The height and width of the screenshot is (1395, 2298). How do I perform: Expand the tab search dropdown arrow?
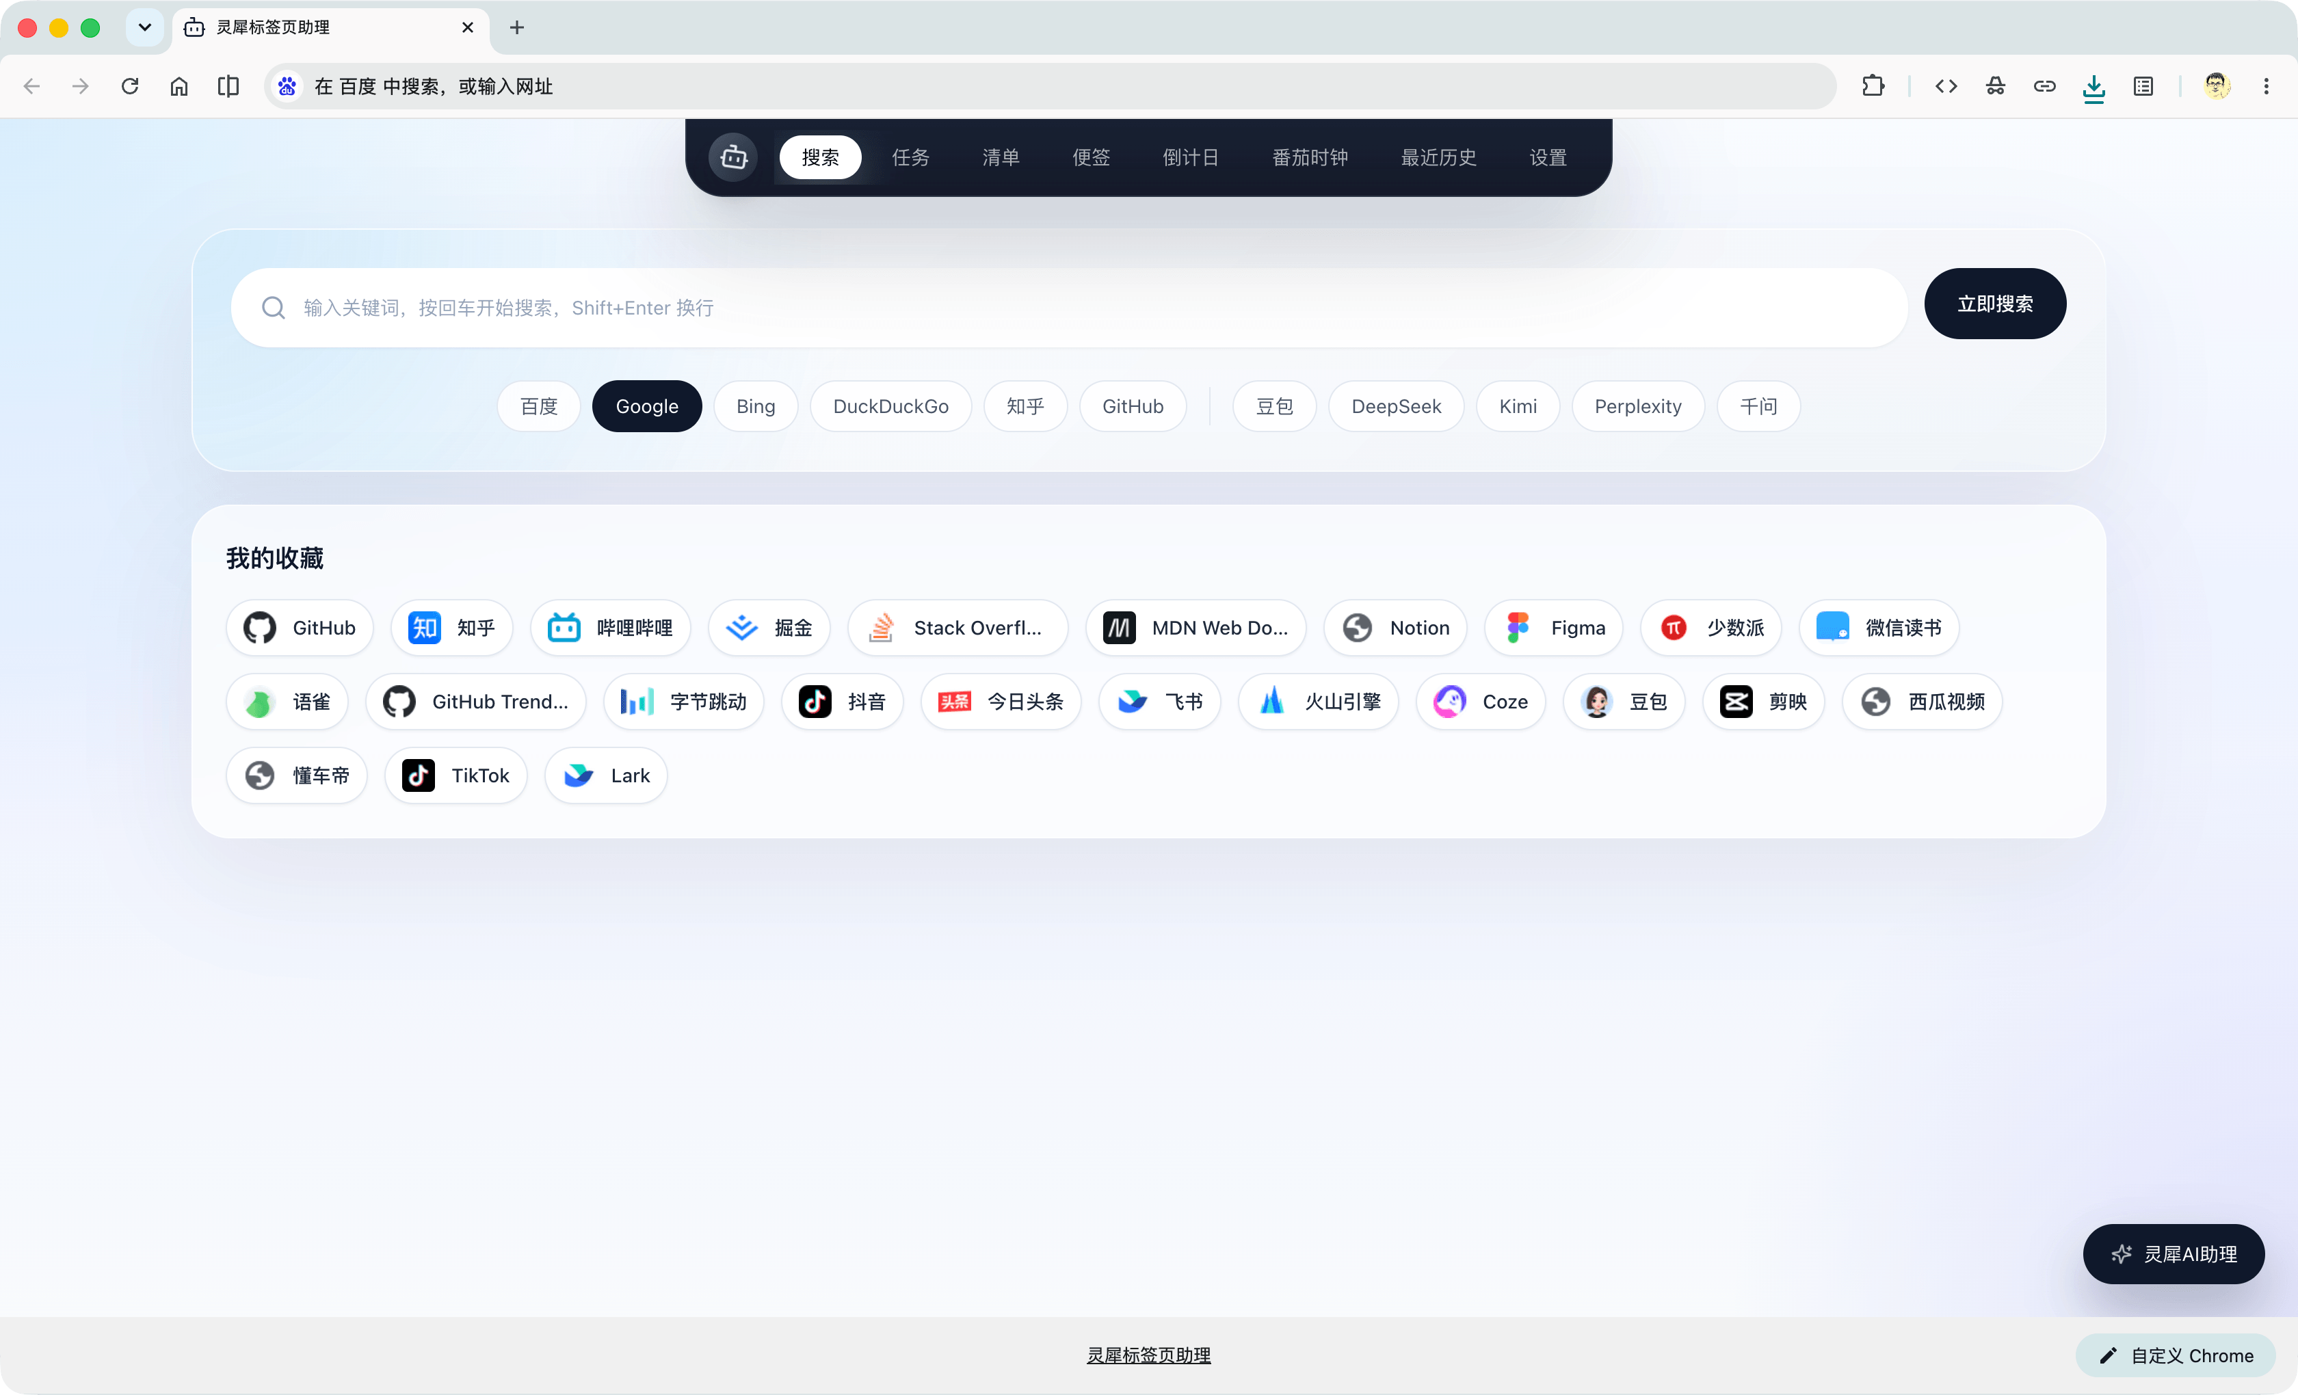144,27
